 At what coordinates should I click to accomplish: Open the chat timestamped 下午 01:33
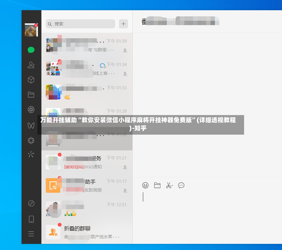point(87,92)
